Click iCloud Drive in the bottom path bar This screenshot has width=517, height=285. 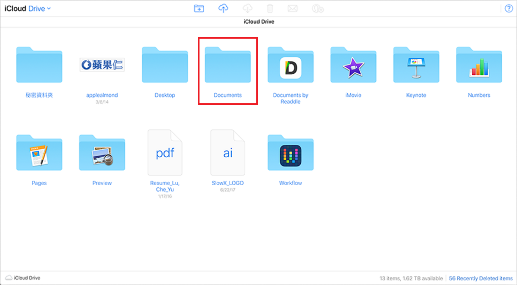pyautogui.click(x=23, y=278)
